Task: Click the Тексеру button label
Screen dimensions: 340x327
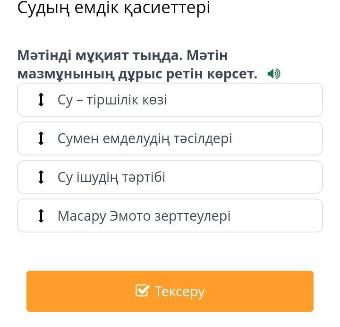Action: click(x=179, y=292)
